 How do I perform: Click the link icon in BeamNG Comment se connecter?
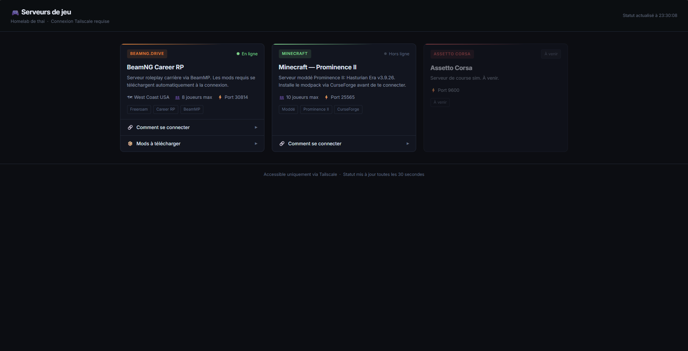130,128
